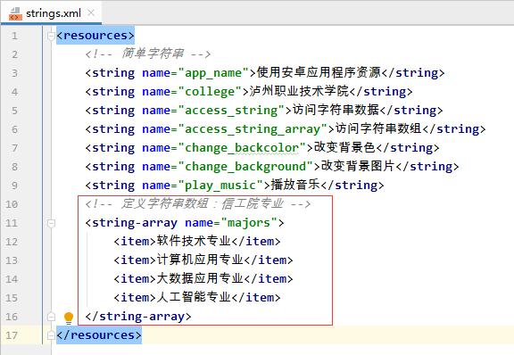Click the text 访问字符串数组

click(378, 128)
